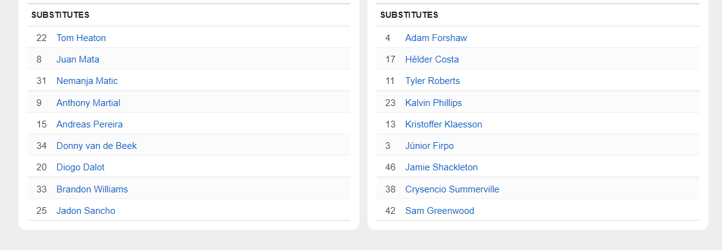Image resolution: width=722 pixels, height=250 pixels.
Task: Click Jadon Sancho's name
Action: pyautogui.click(x=86, y=211)
